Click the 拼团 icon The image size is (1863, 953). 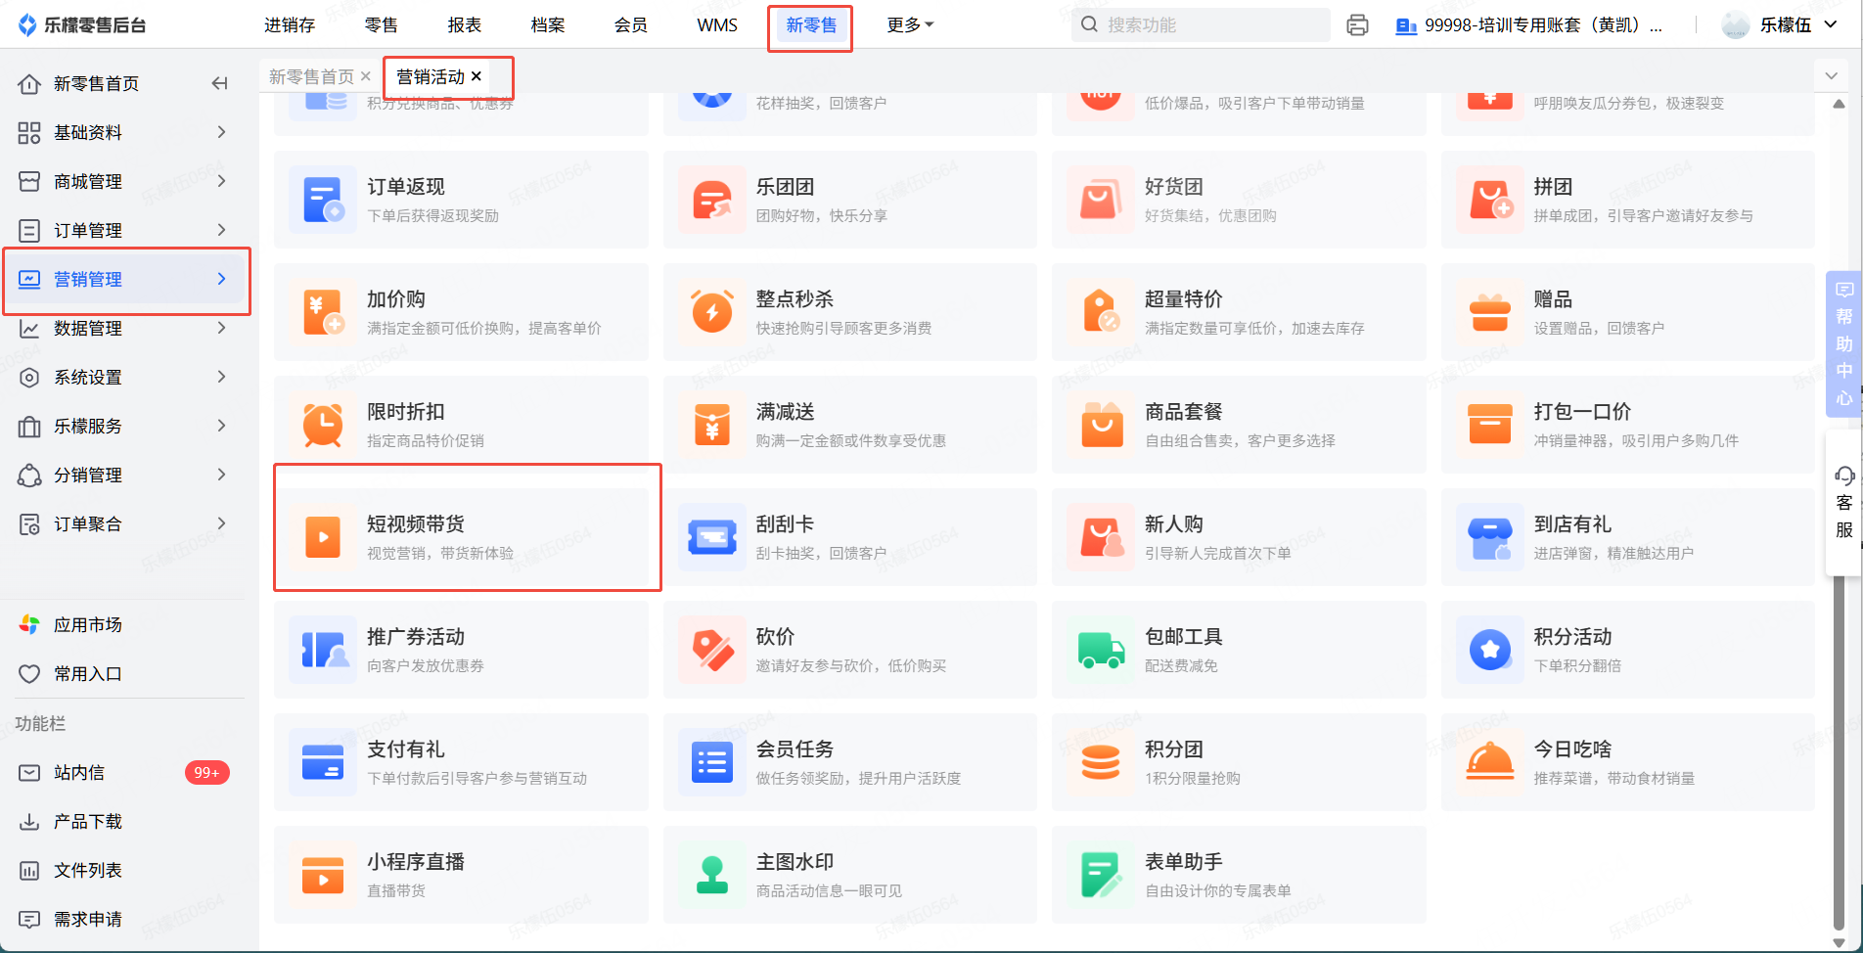(x=1490, y=200)
